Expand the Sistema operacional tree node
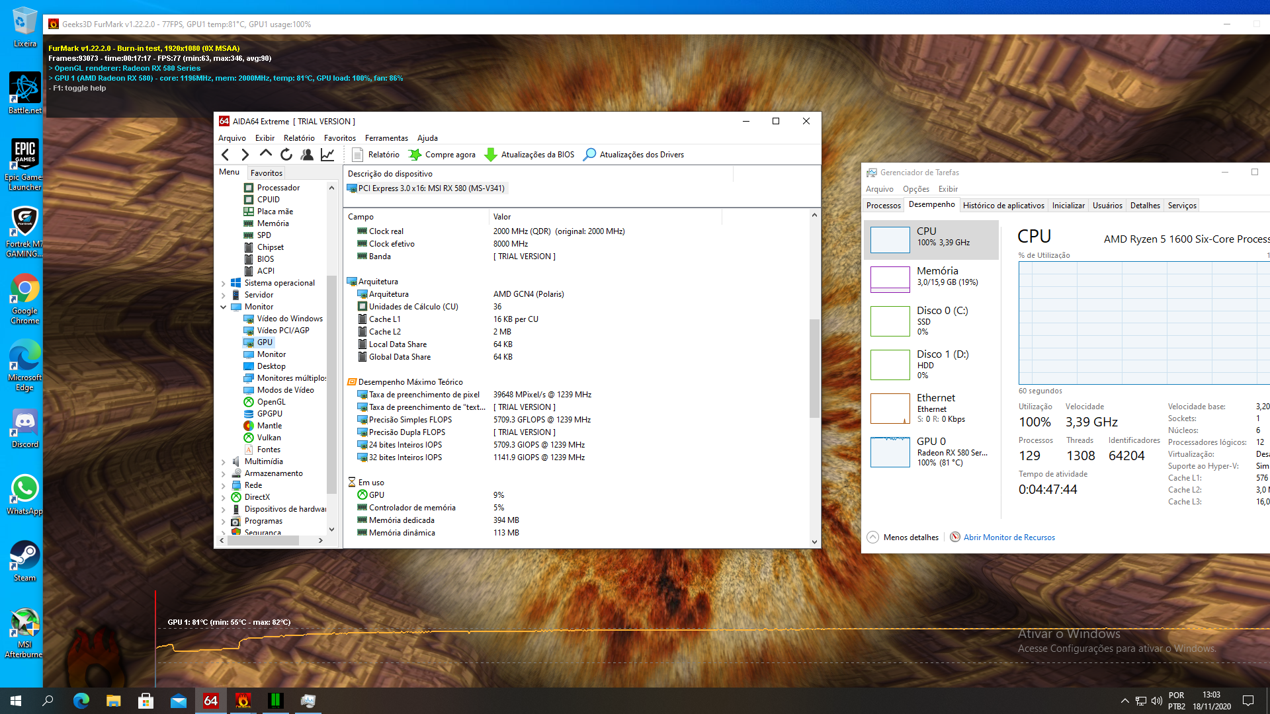This screenshot has height=714, width=1270. (223, 284)
